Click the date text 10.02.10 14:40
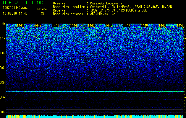The width and height of the screenshot is (186, 118). click(x=15, y=14)
